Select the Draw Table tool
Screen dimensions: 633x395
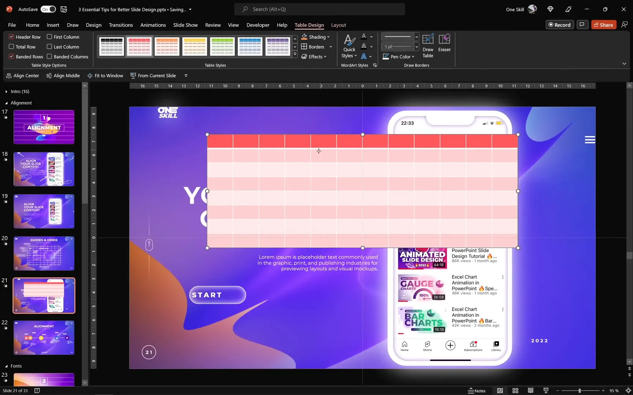click(x=427, y=46)
